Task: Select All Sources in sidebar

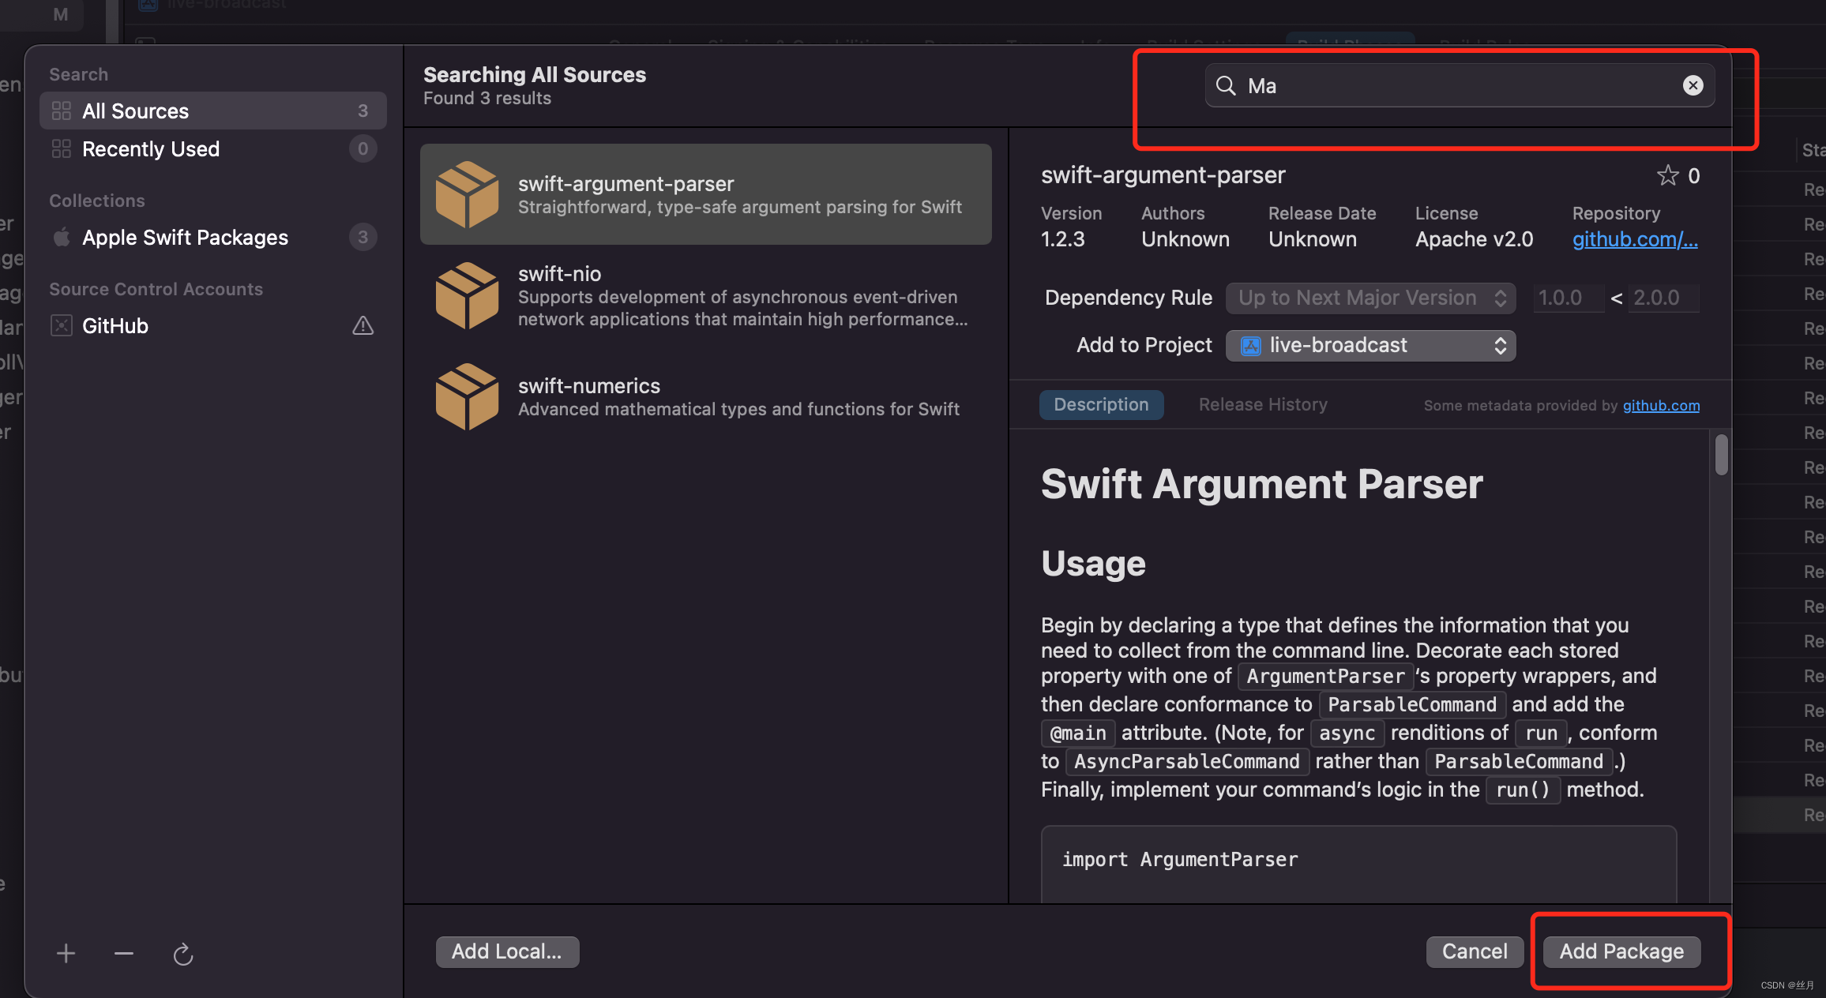Action: [x=213, y=111]
